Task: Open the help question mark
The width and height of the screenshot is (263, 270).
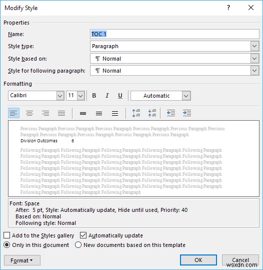Action: click(228, 8)
